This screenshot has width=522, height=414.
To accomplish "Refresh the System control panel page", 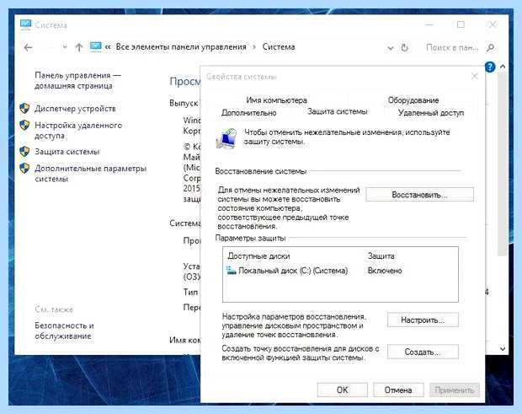I will (x=404, y=48).
